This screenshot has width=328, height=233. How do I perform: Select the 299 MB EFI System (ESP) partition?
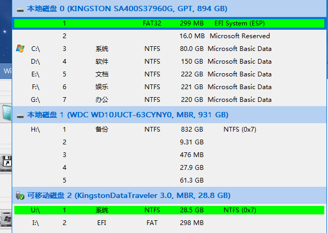click(169, 23)
